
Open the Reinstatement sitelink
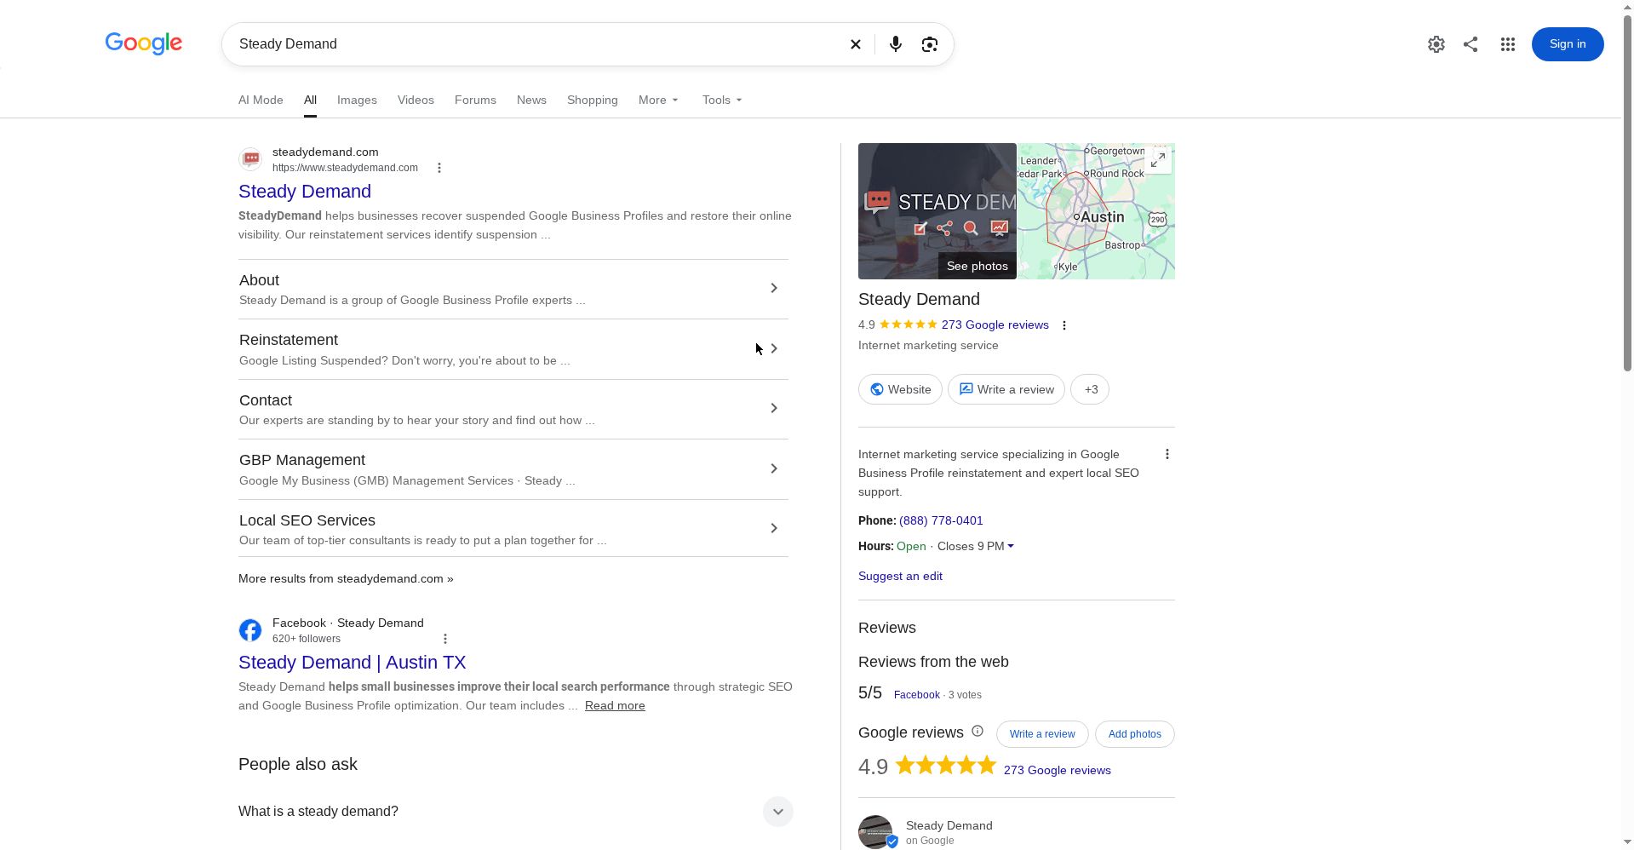pos(513,349)
